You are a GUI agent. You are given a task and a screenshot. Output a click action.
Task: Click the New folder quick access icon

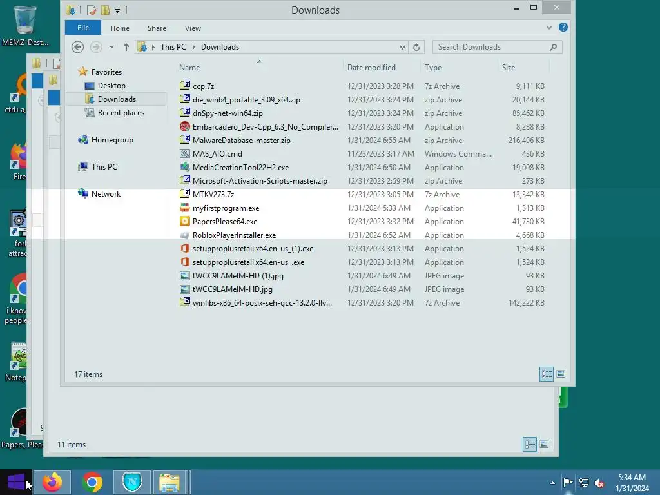tap(105, 10)
